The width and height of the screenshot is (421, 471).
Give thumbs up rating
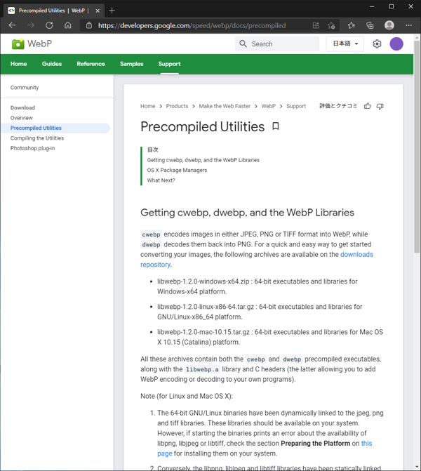[x=368, y=106]
